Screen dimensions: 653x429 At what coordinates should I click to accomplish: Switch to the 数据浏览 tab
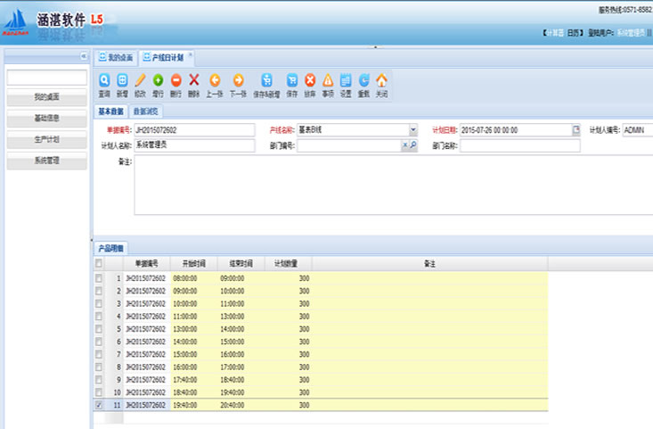click(142, 112)
